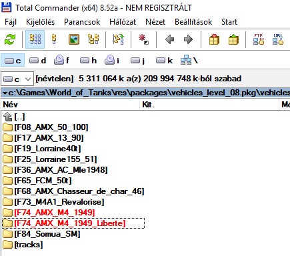Select the [F19_Lorraine40t] folder
The height and width of the screenshot is (256, 290).
[x=47, y=149]
